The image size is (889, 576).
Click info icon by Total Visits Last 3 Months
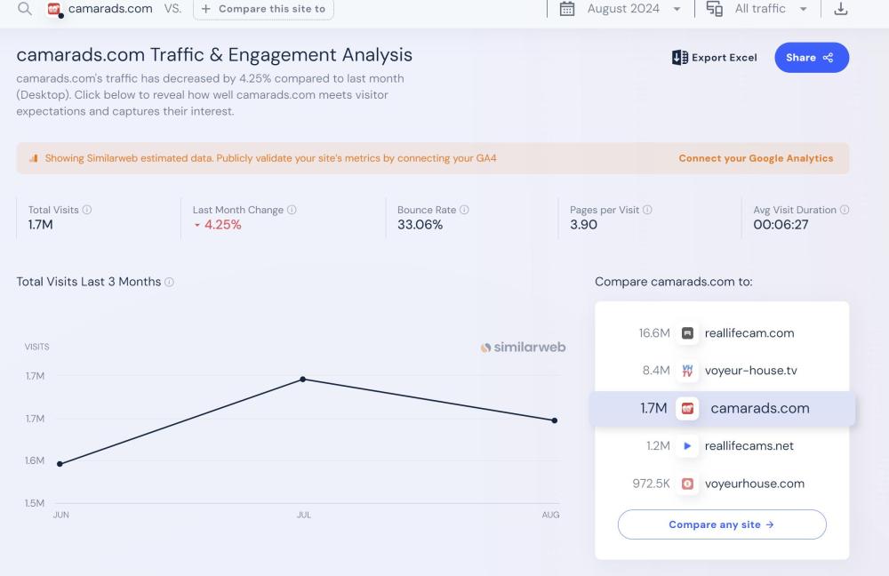pyautogui.click(x=170, y=282)
